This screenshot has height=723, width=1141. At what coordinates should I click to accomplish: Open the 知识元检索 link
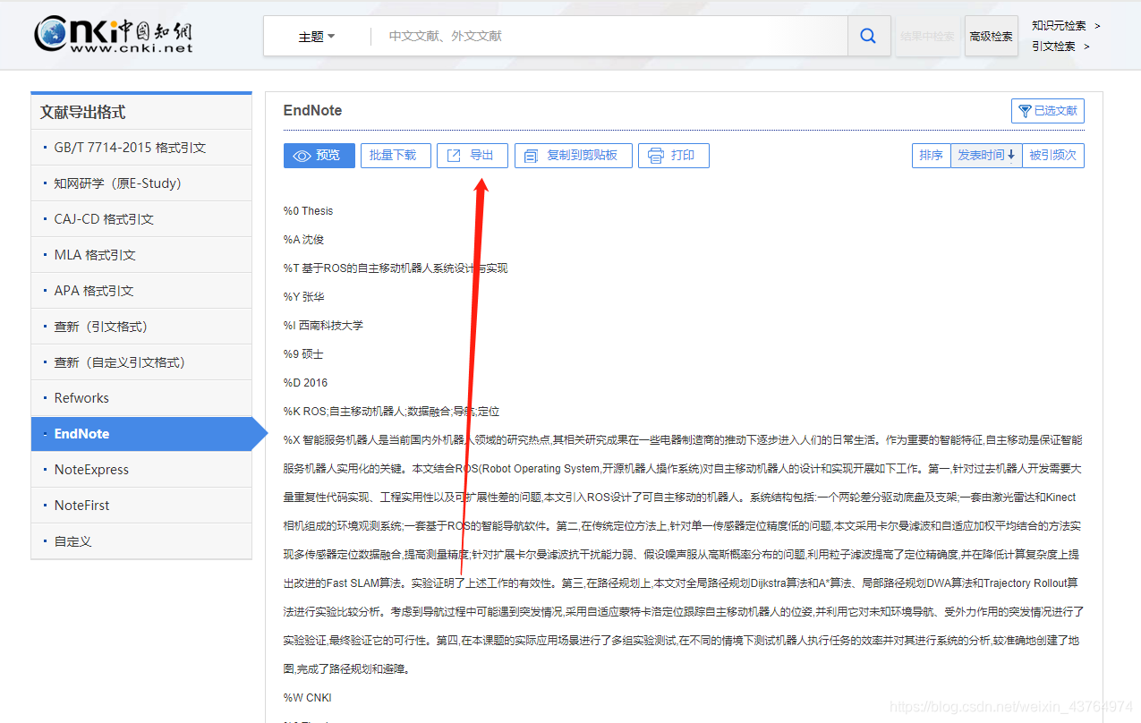pyautogui.click(x=1066, y=26)
